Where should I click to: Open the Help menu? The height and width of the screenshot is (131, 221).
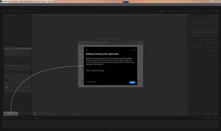[x=47, y=4]
